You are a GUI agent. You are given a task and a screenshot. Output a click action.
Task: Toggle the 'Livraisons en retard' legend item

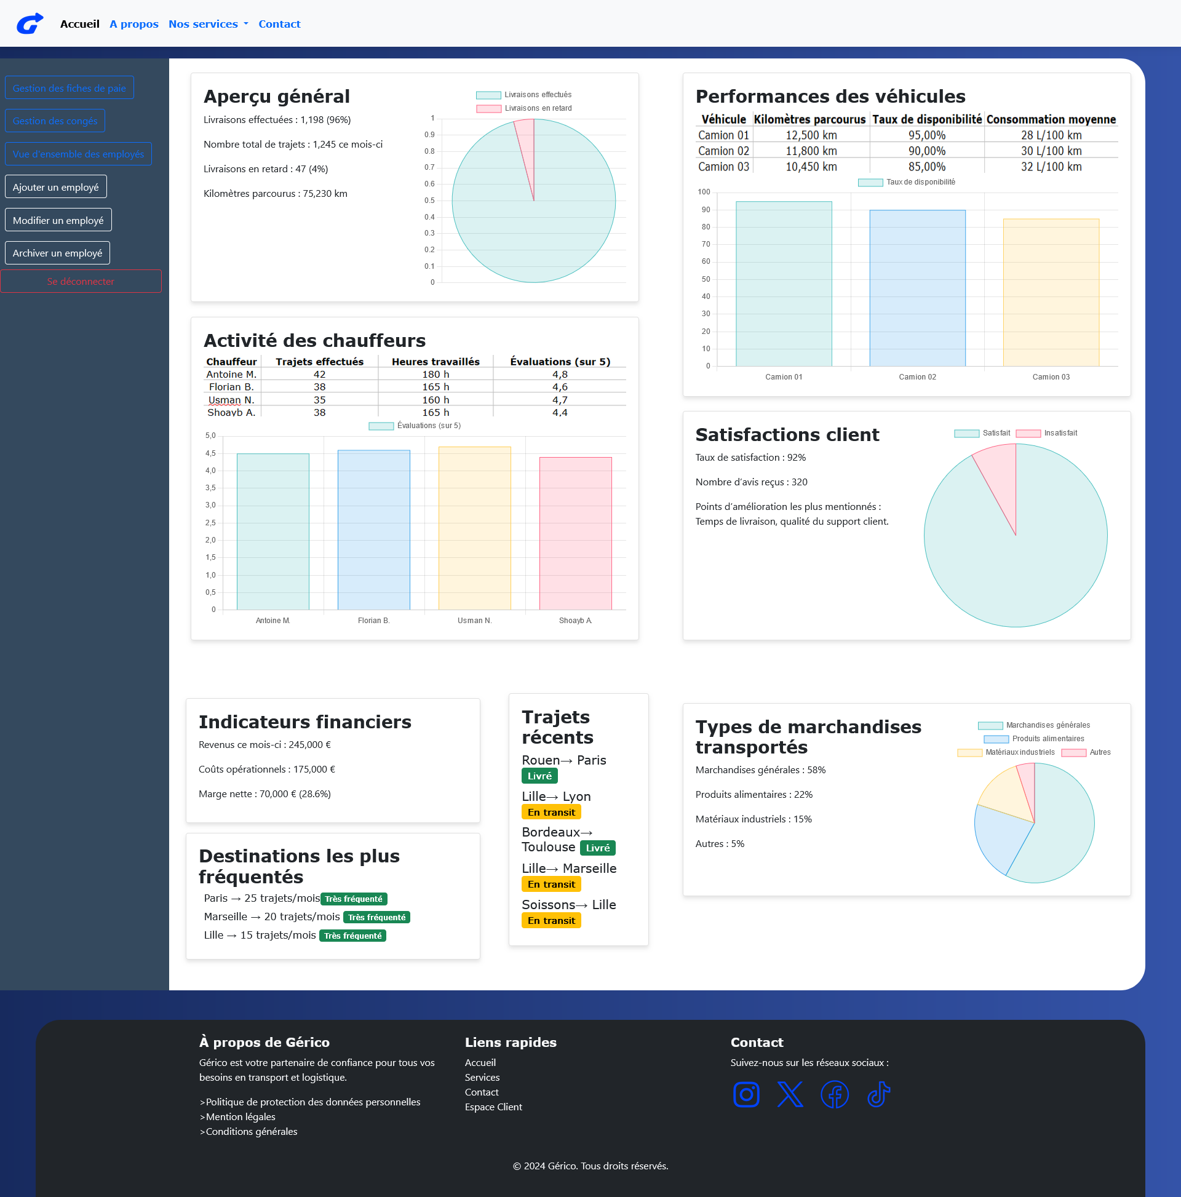pyautogui.click(x=523, y=108)
